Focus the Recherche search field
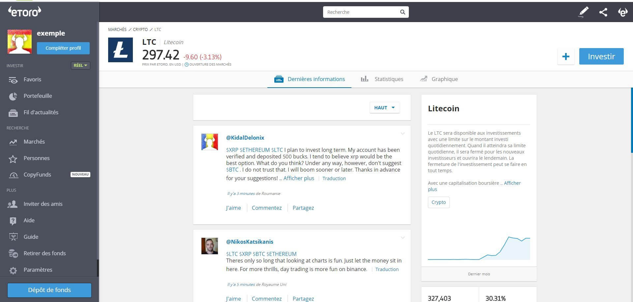The image size is (633, 302). 366,12
